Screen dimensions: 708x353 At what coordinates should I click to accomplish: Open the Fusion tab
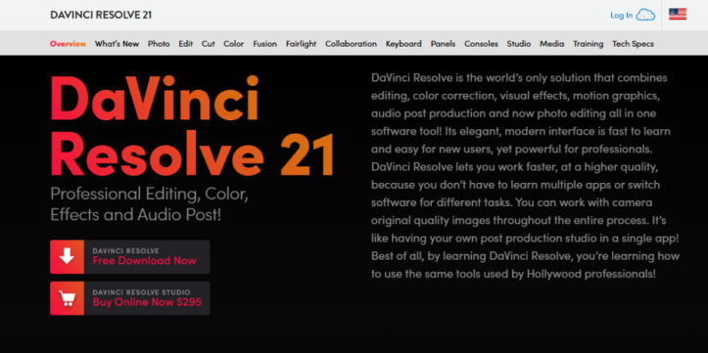pos(265,44)
